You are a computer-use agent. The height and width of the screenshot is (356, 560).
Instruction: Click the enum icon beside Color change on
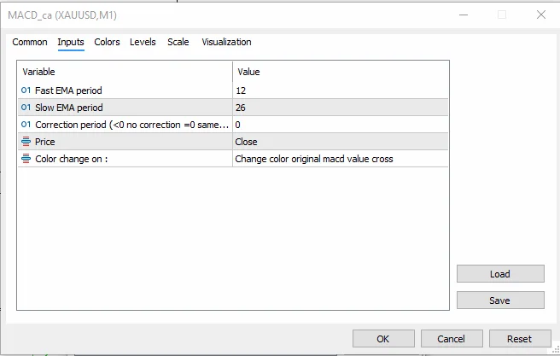click(x=26, y=159)
